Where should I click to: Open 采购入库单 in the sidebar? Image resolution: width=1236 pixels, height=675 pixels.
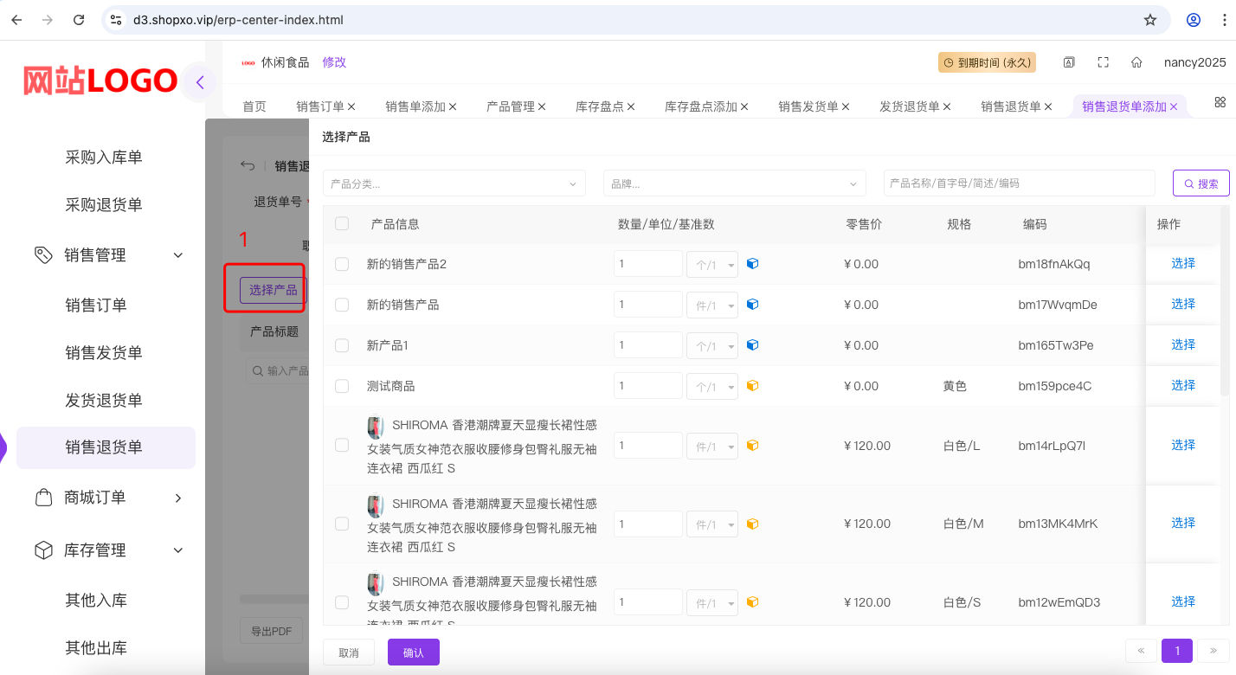[104, 157]
